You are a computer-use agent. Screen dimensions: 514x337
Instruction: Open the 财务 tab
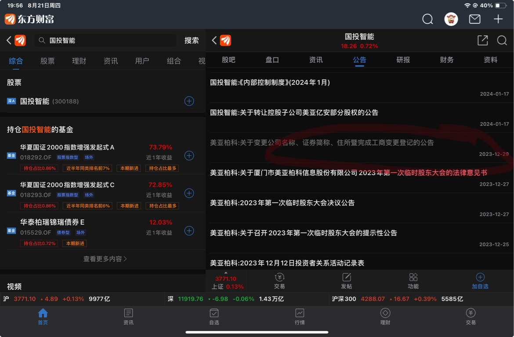(x=447, y=60)
